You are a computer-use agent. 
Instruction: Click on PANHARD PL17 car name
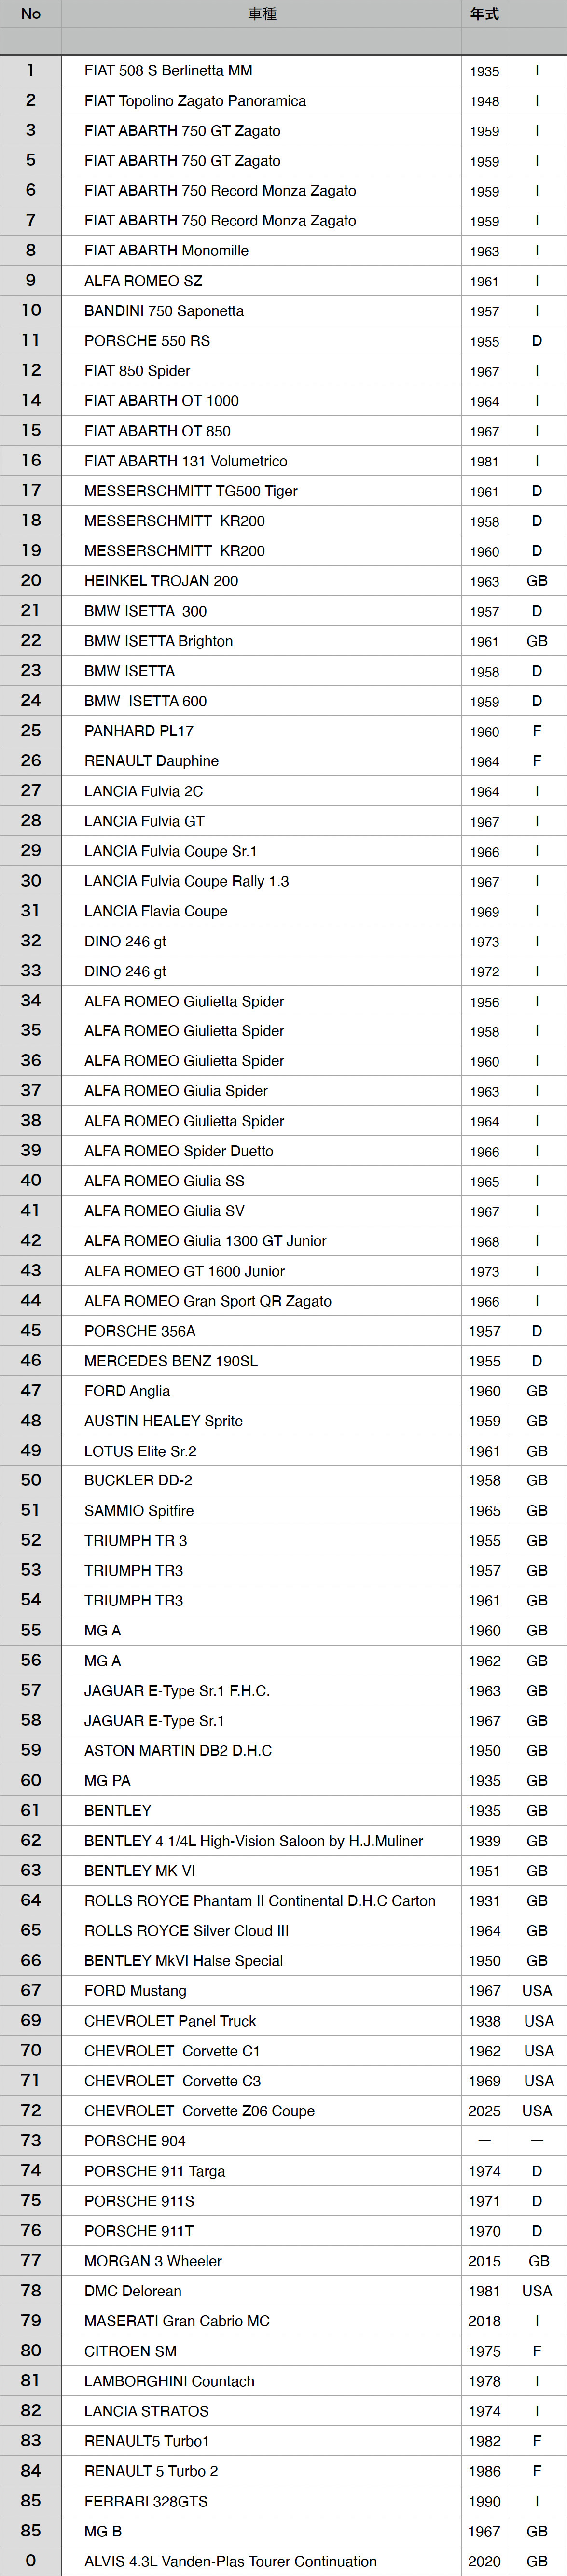(x=139, y=731)
